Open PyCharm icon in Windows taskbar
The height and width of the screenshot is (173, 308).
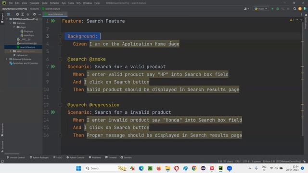pos(220,168)
